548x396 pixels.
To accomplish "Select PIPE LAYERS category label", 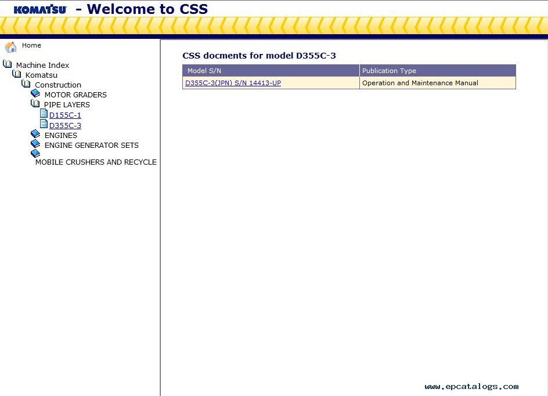I will (67, 105).
